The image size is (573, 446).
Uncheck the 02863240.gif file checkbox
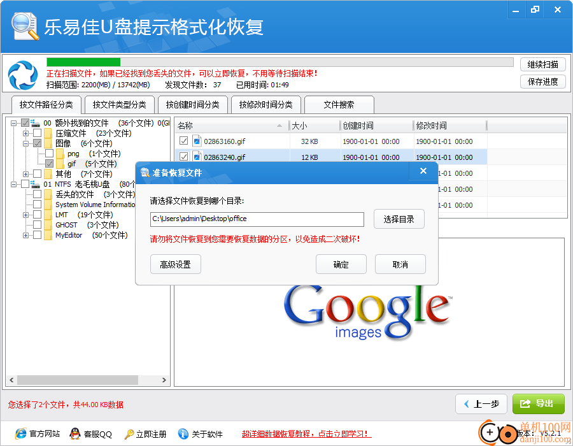pyautogui.click(x=184, y=157)
